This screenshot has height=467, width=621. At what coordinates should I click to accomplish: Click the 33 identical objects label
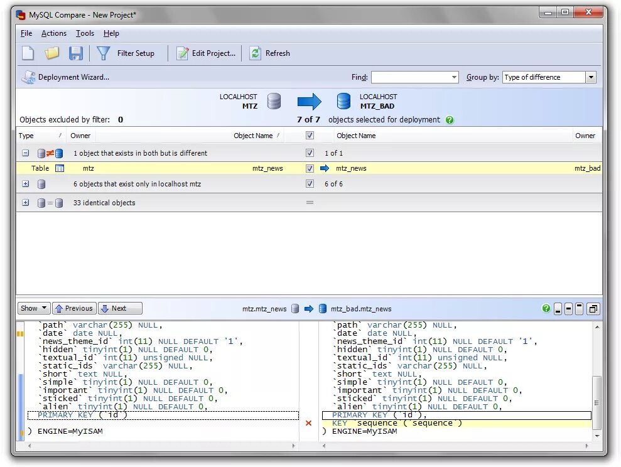[x=104, y=203]
